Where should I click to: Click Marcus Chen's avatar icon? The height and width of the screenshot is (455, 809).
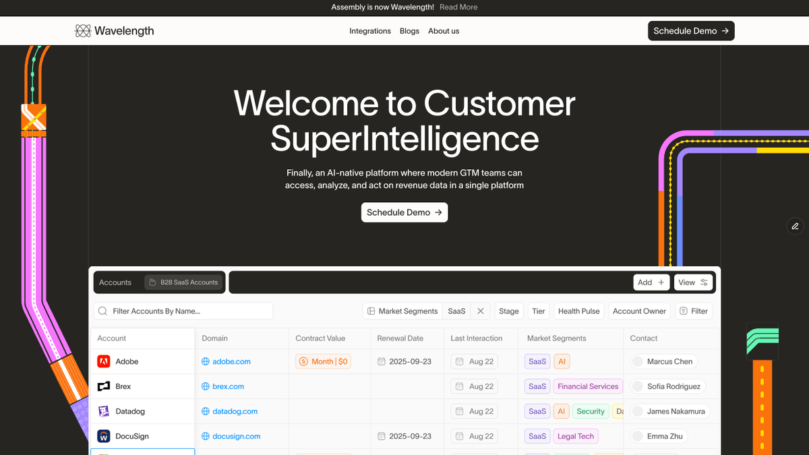pos(637,362)
